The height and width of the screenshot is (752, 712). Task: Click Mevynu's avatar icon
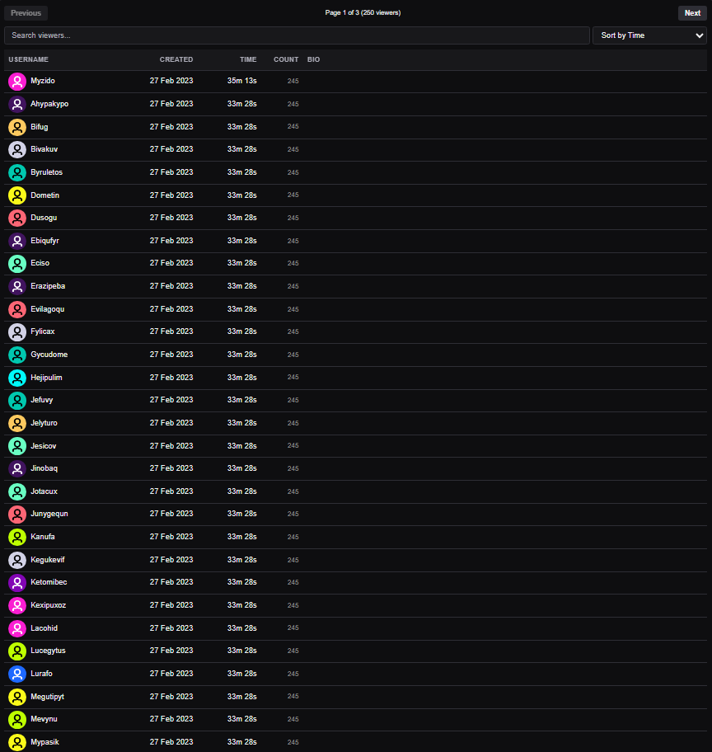pyautogui.click(x=17, y=719)
